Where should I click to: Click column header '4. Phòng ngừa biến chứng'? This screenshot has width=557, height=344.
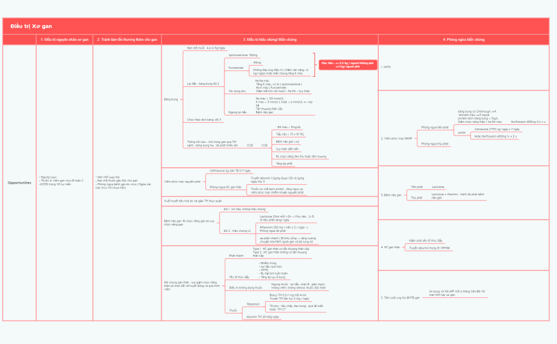pos(464,40)
